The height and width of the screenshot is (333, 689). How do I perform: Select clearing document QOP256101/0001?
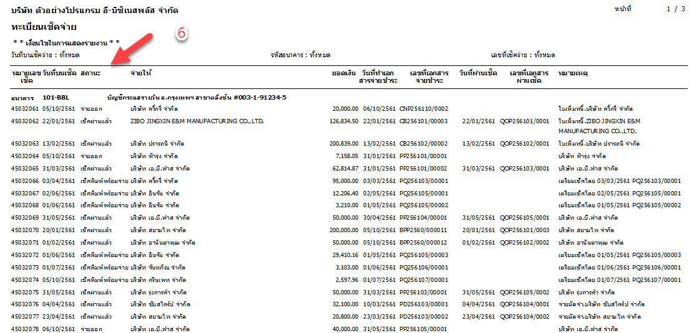click(525, 121)
